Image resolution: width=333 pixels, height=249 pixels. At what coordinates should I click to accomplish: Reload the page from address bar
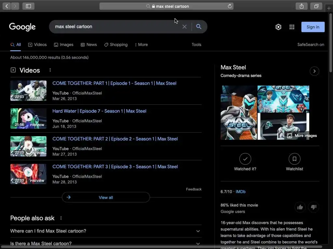[230, 6]
